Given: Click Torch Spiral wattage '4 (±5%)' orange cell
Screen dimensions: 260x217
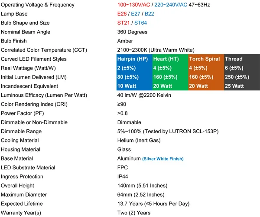Looking at the screenshot, I should 206,68.
